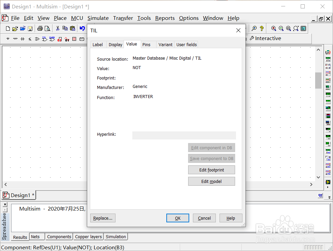Viewport: 333px width, 251px height.
Task: Create a new design file
Action: [8, 29]
